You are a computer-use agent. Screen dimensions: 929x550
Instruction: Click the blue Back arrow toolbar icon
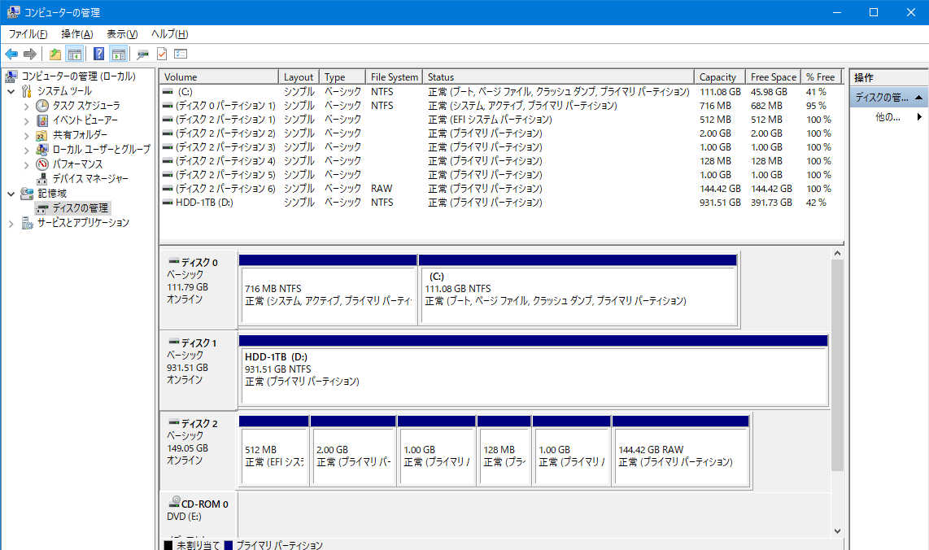(x=11, y=55)
